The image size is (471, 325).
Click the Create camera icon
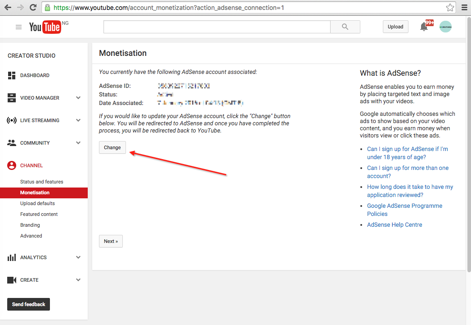click(x=11, y=280)
